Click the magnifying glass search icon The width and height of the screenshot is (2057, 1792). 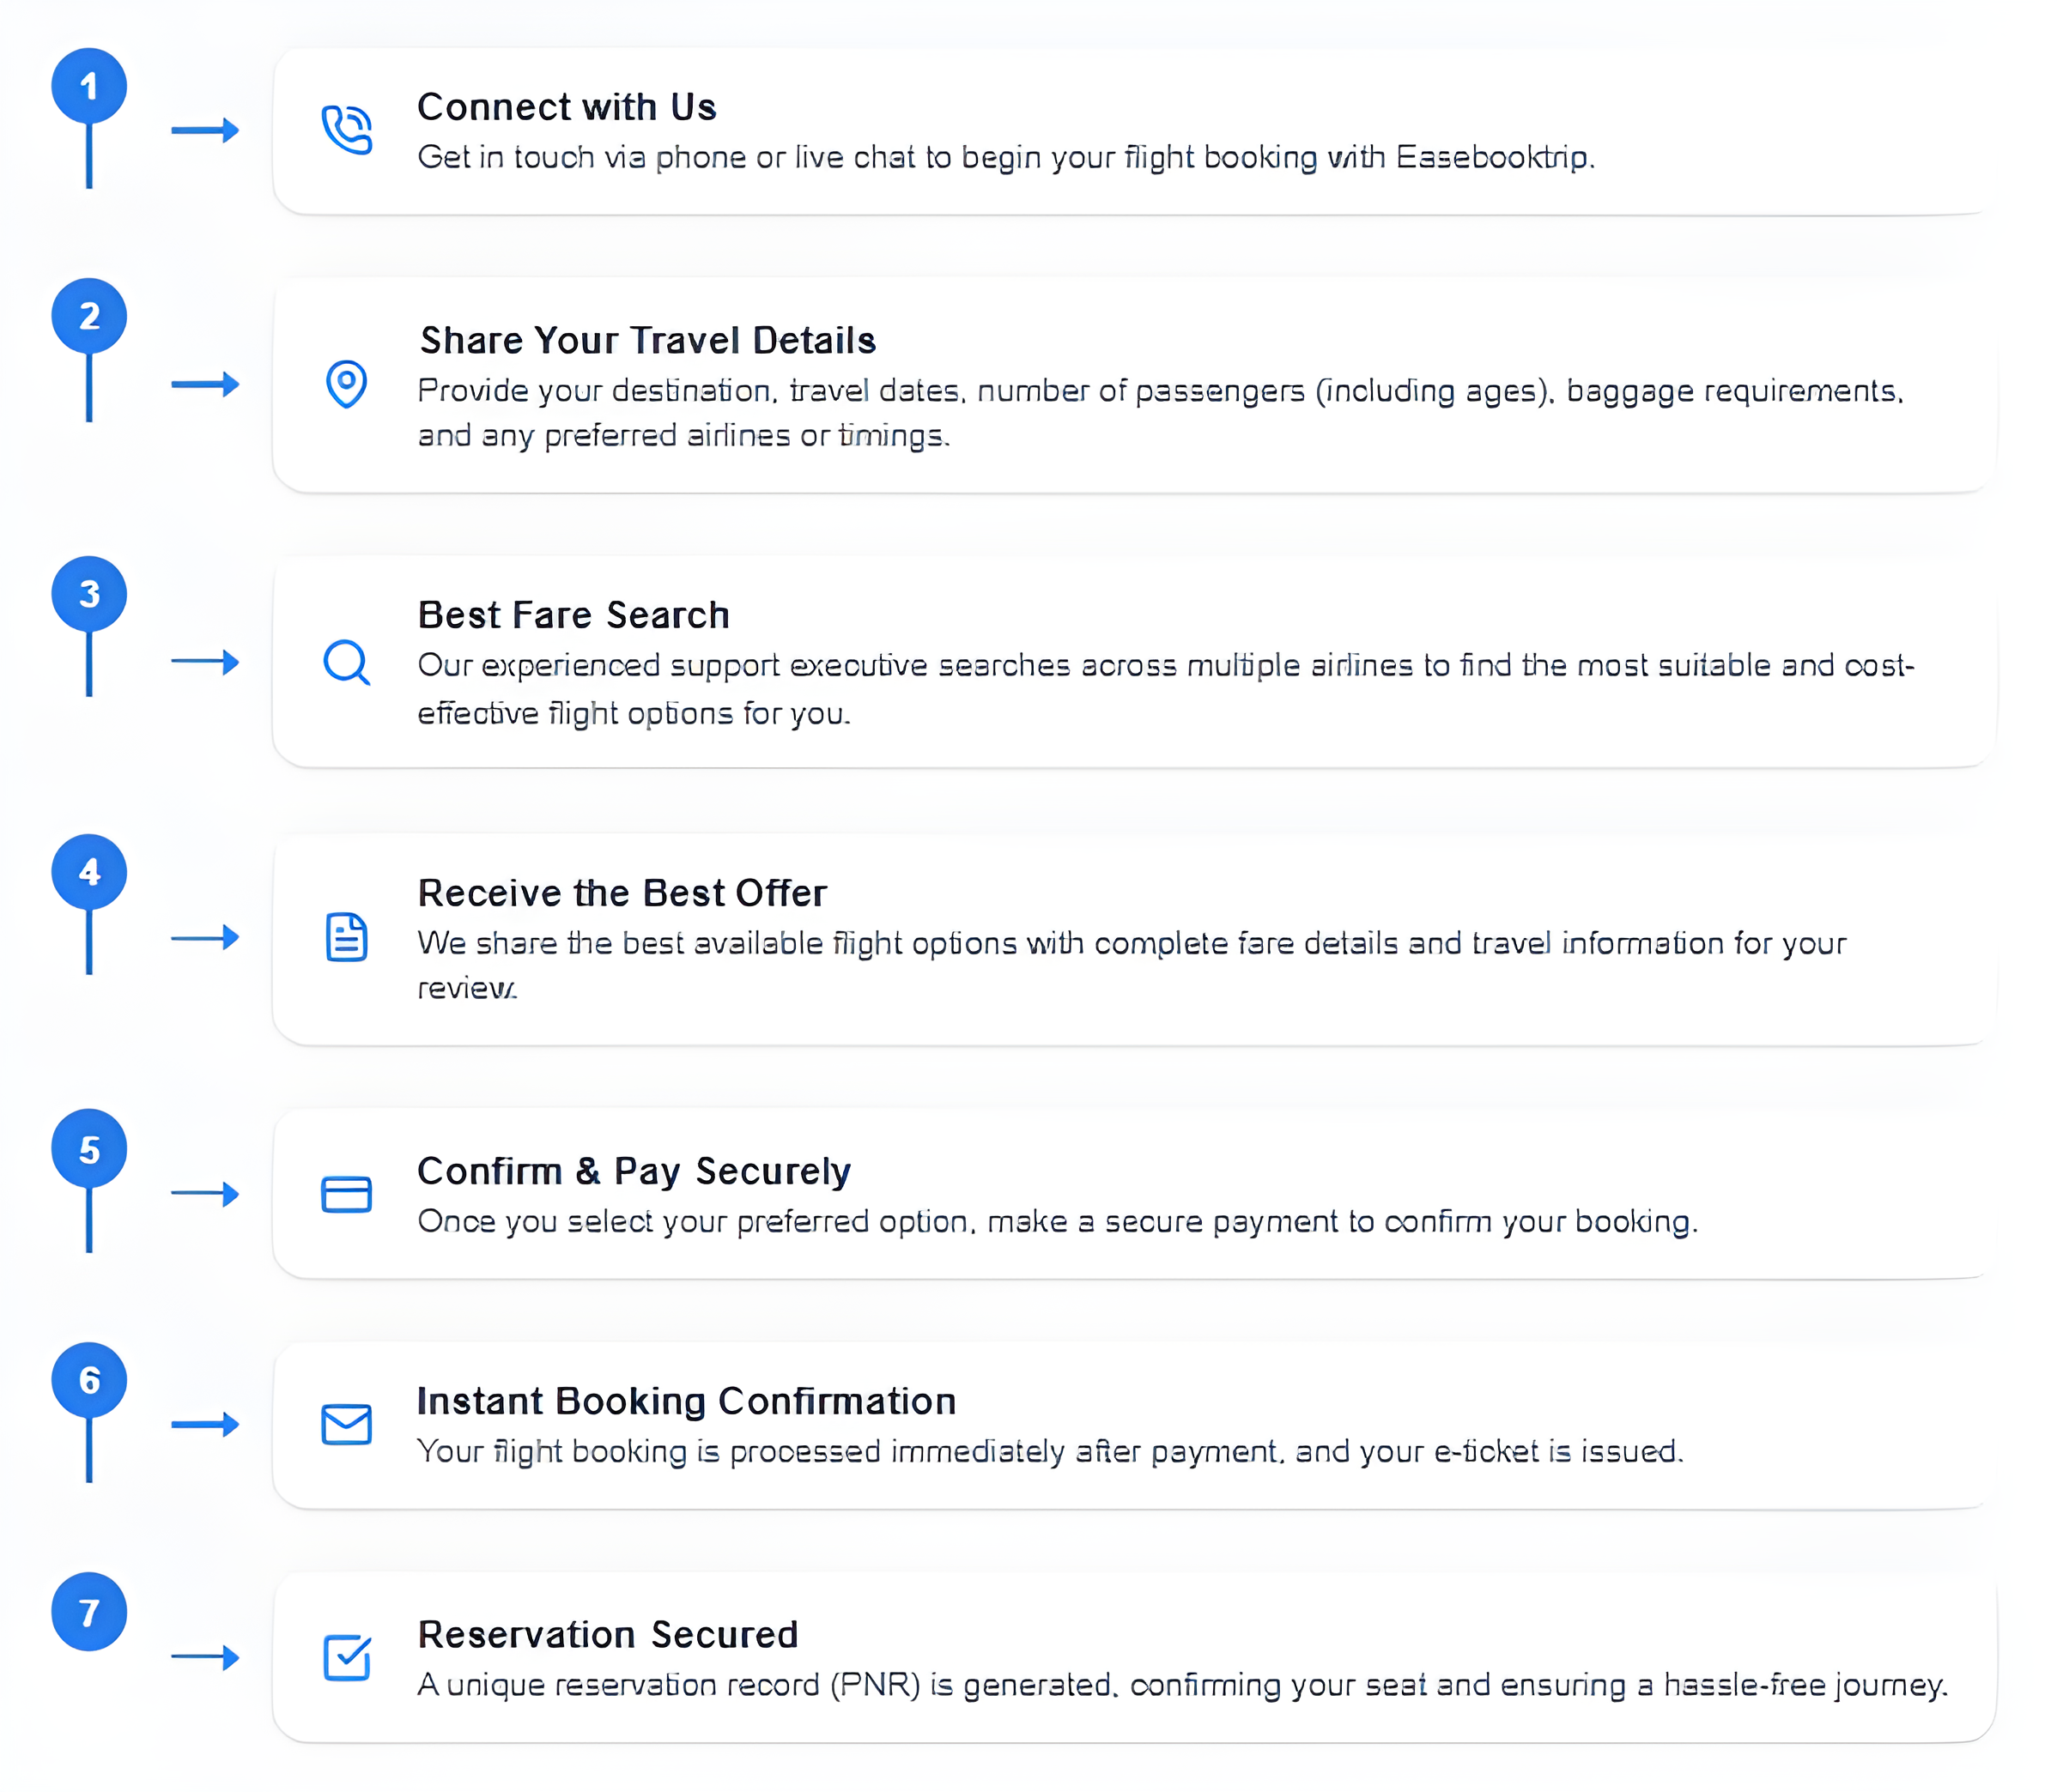coord(346,662)
